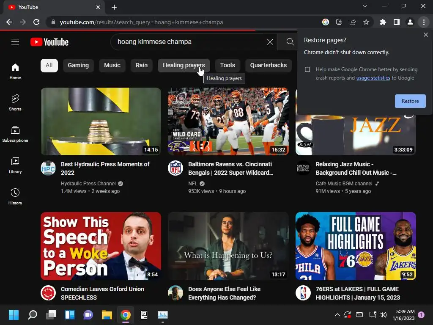The image size is (433, 325).
Task: Open What is Happening to Us thumbnail
Action: 228,246
